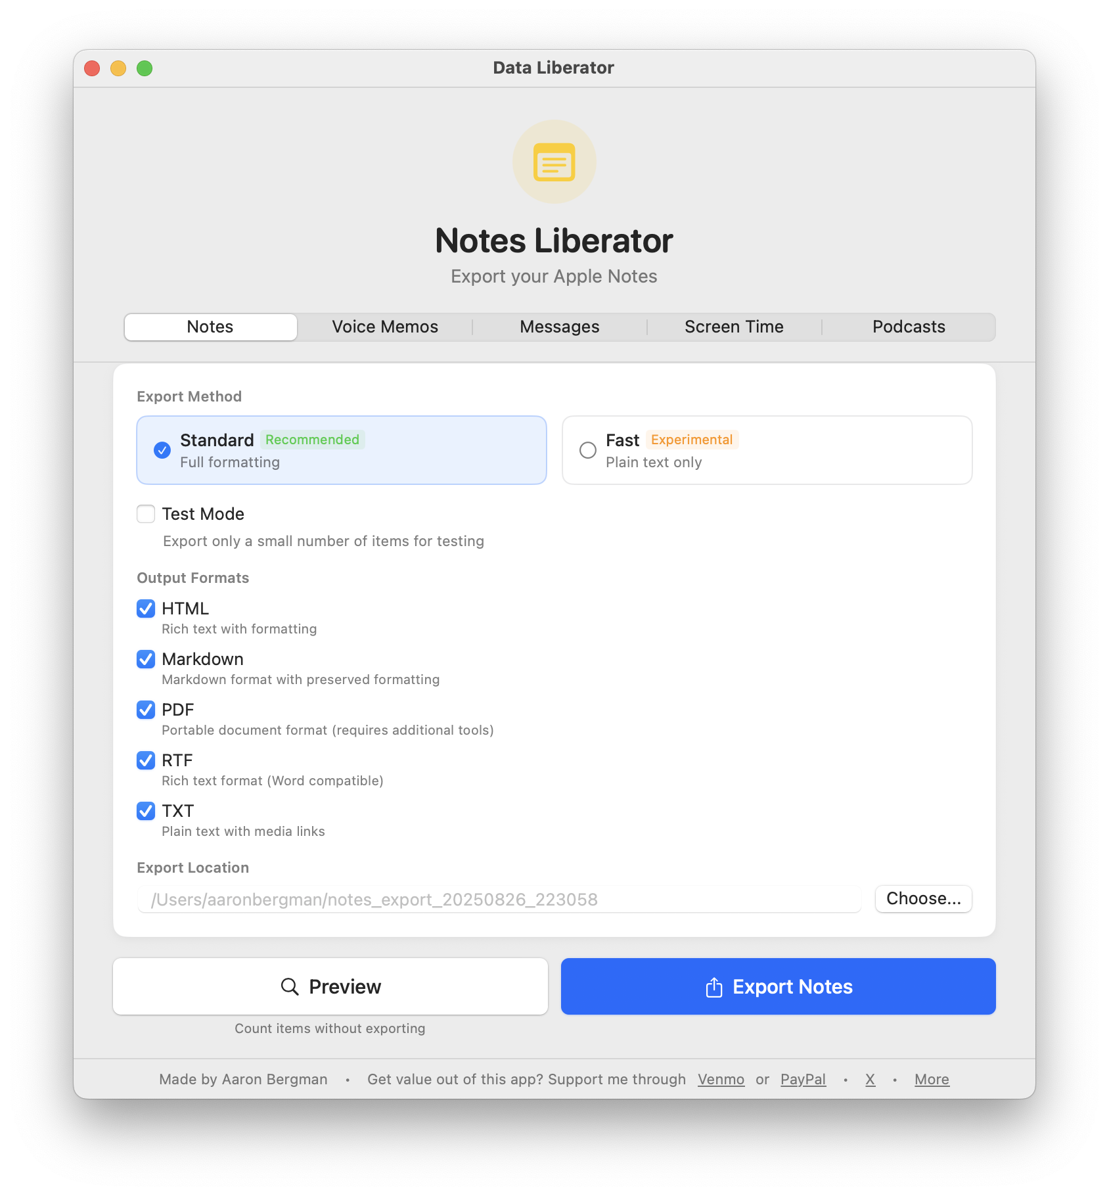Toggle the RTF format checkbox
This screenshot has height=1196, width=1109.
point(146,760)
